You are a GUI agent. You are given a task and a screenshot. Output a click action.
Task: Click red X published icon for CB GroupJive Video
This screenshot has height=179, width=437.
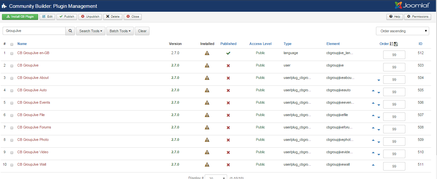point(228,152)
